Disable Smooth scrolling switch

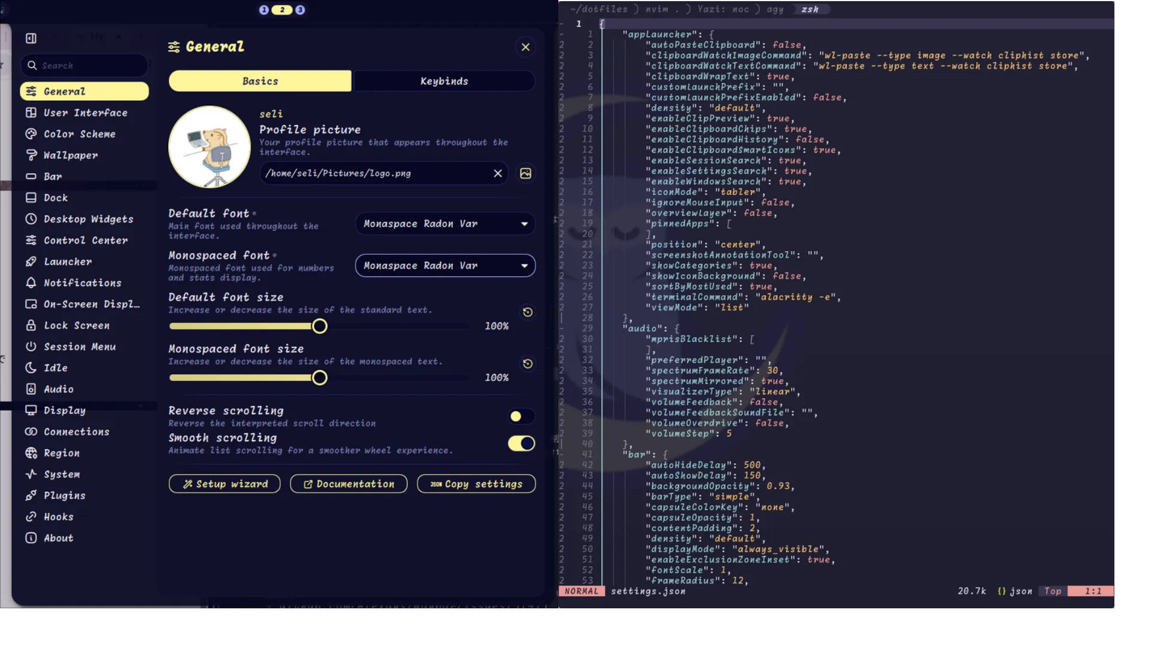click(521, 443)
